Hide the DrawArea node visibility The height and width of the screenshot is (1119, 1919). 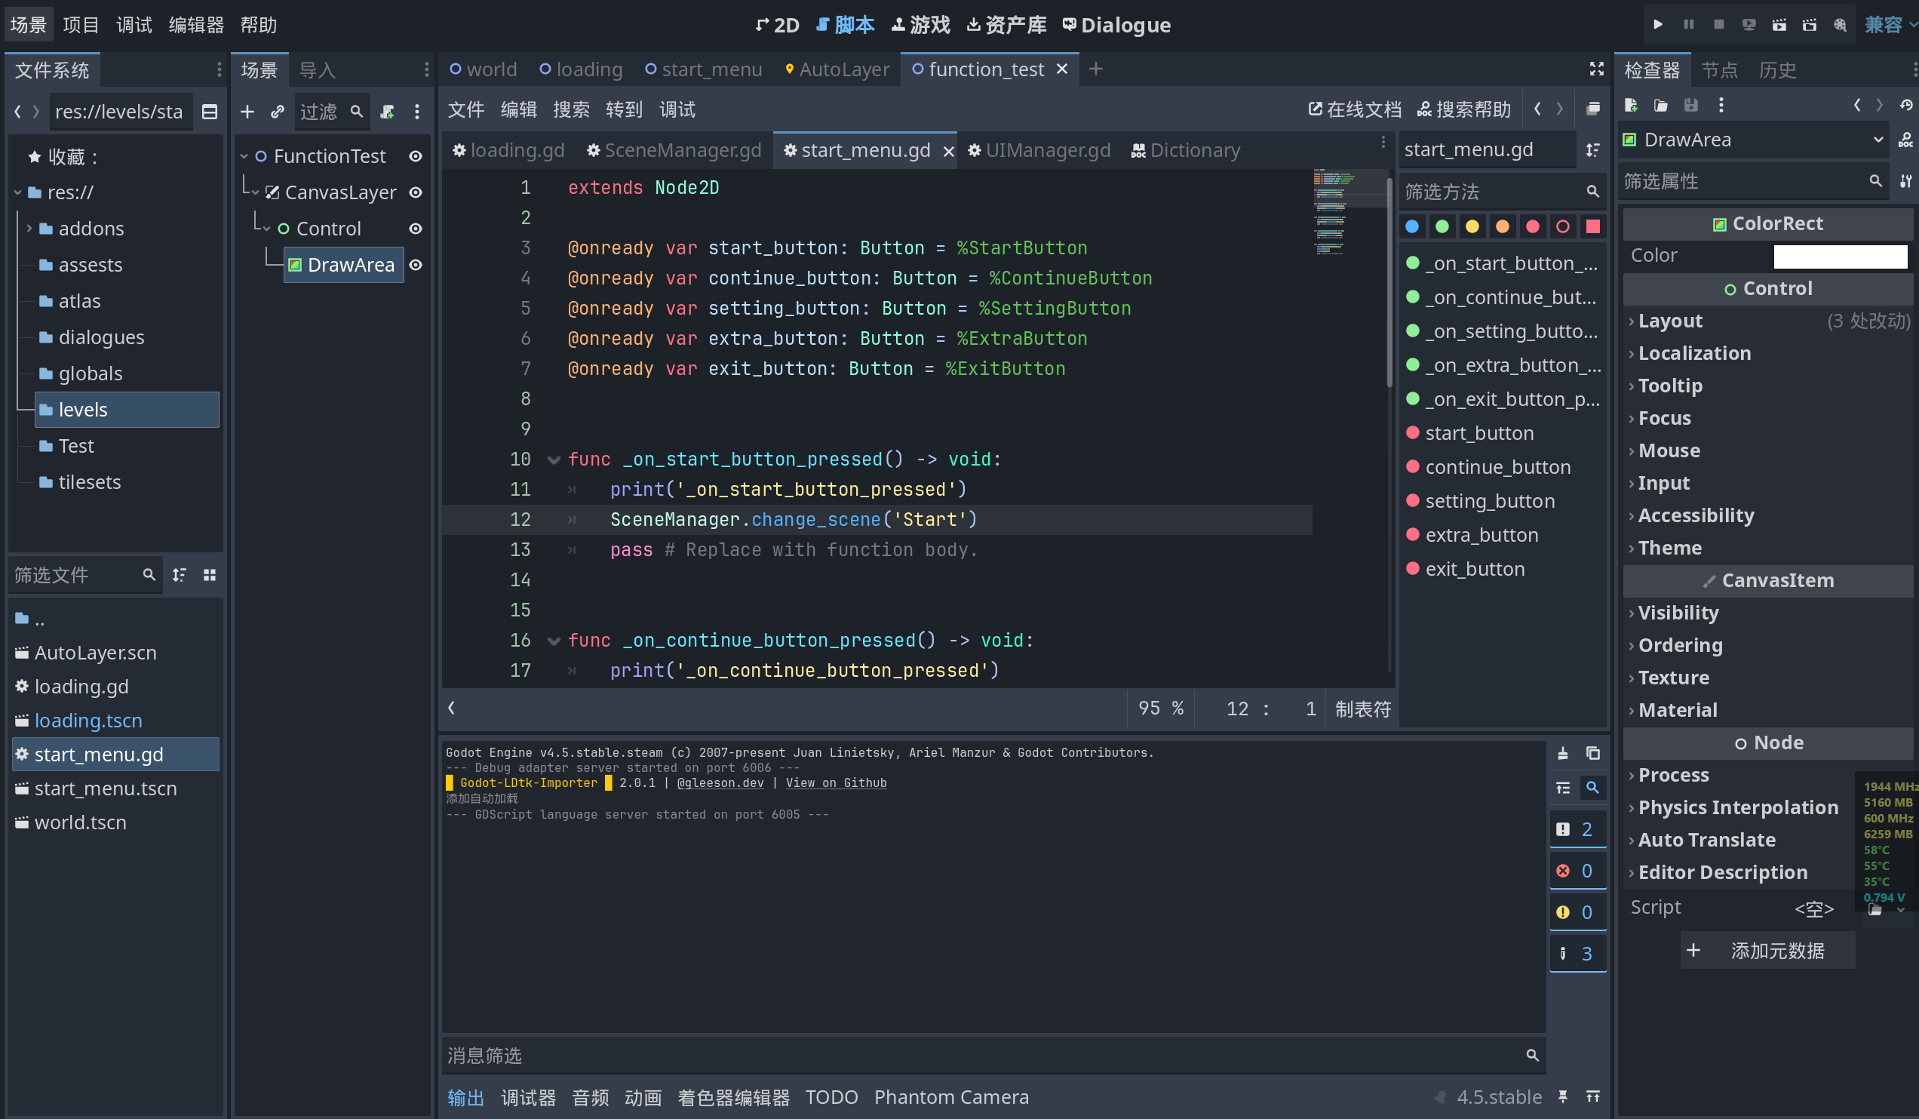point(416,265)
